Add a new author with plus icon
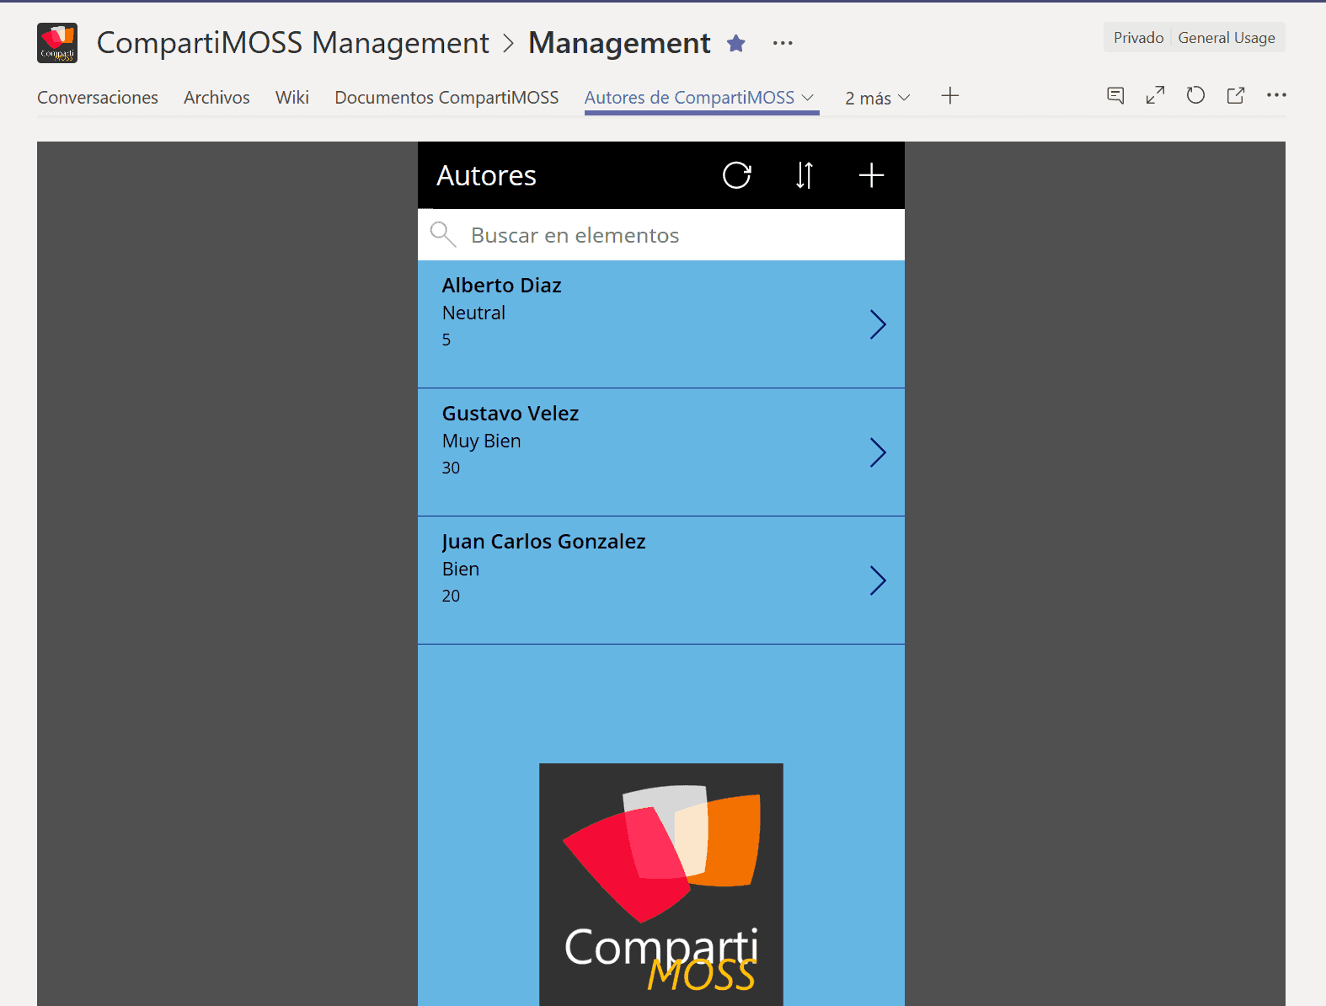Viewport: 1326px width, 1006px height. pyautogui.click(x=871, y=175)
